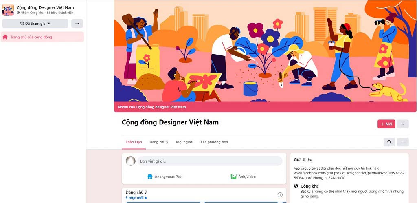Viewport: 417px width, 203px height.
Task: Click the + Mới button
Action: [386, 124]
